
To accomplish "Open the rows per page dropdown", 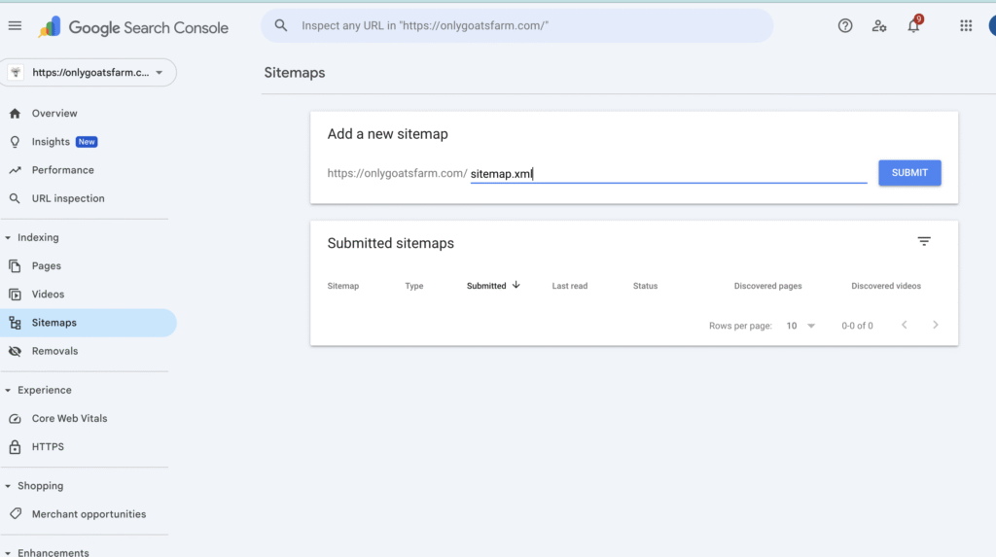I will pos(800,326).
